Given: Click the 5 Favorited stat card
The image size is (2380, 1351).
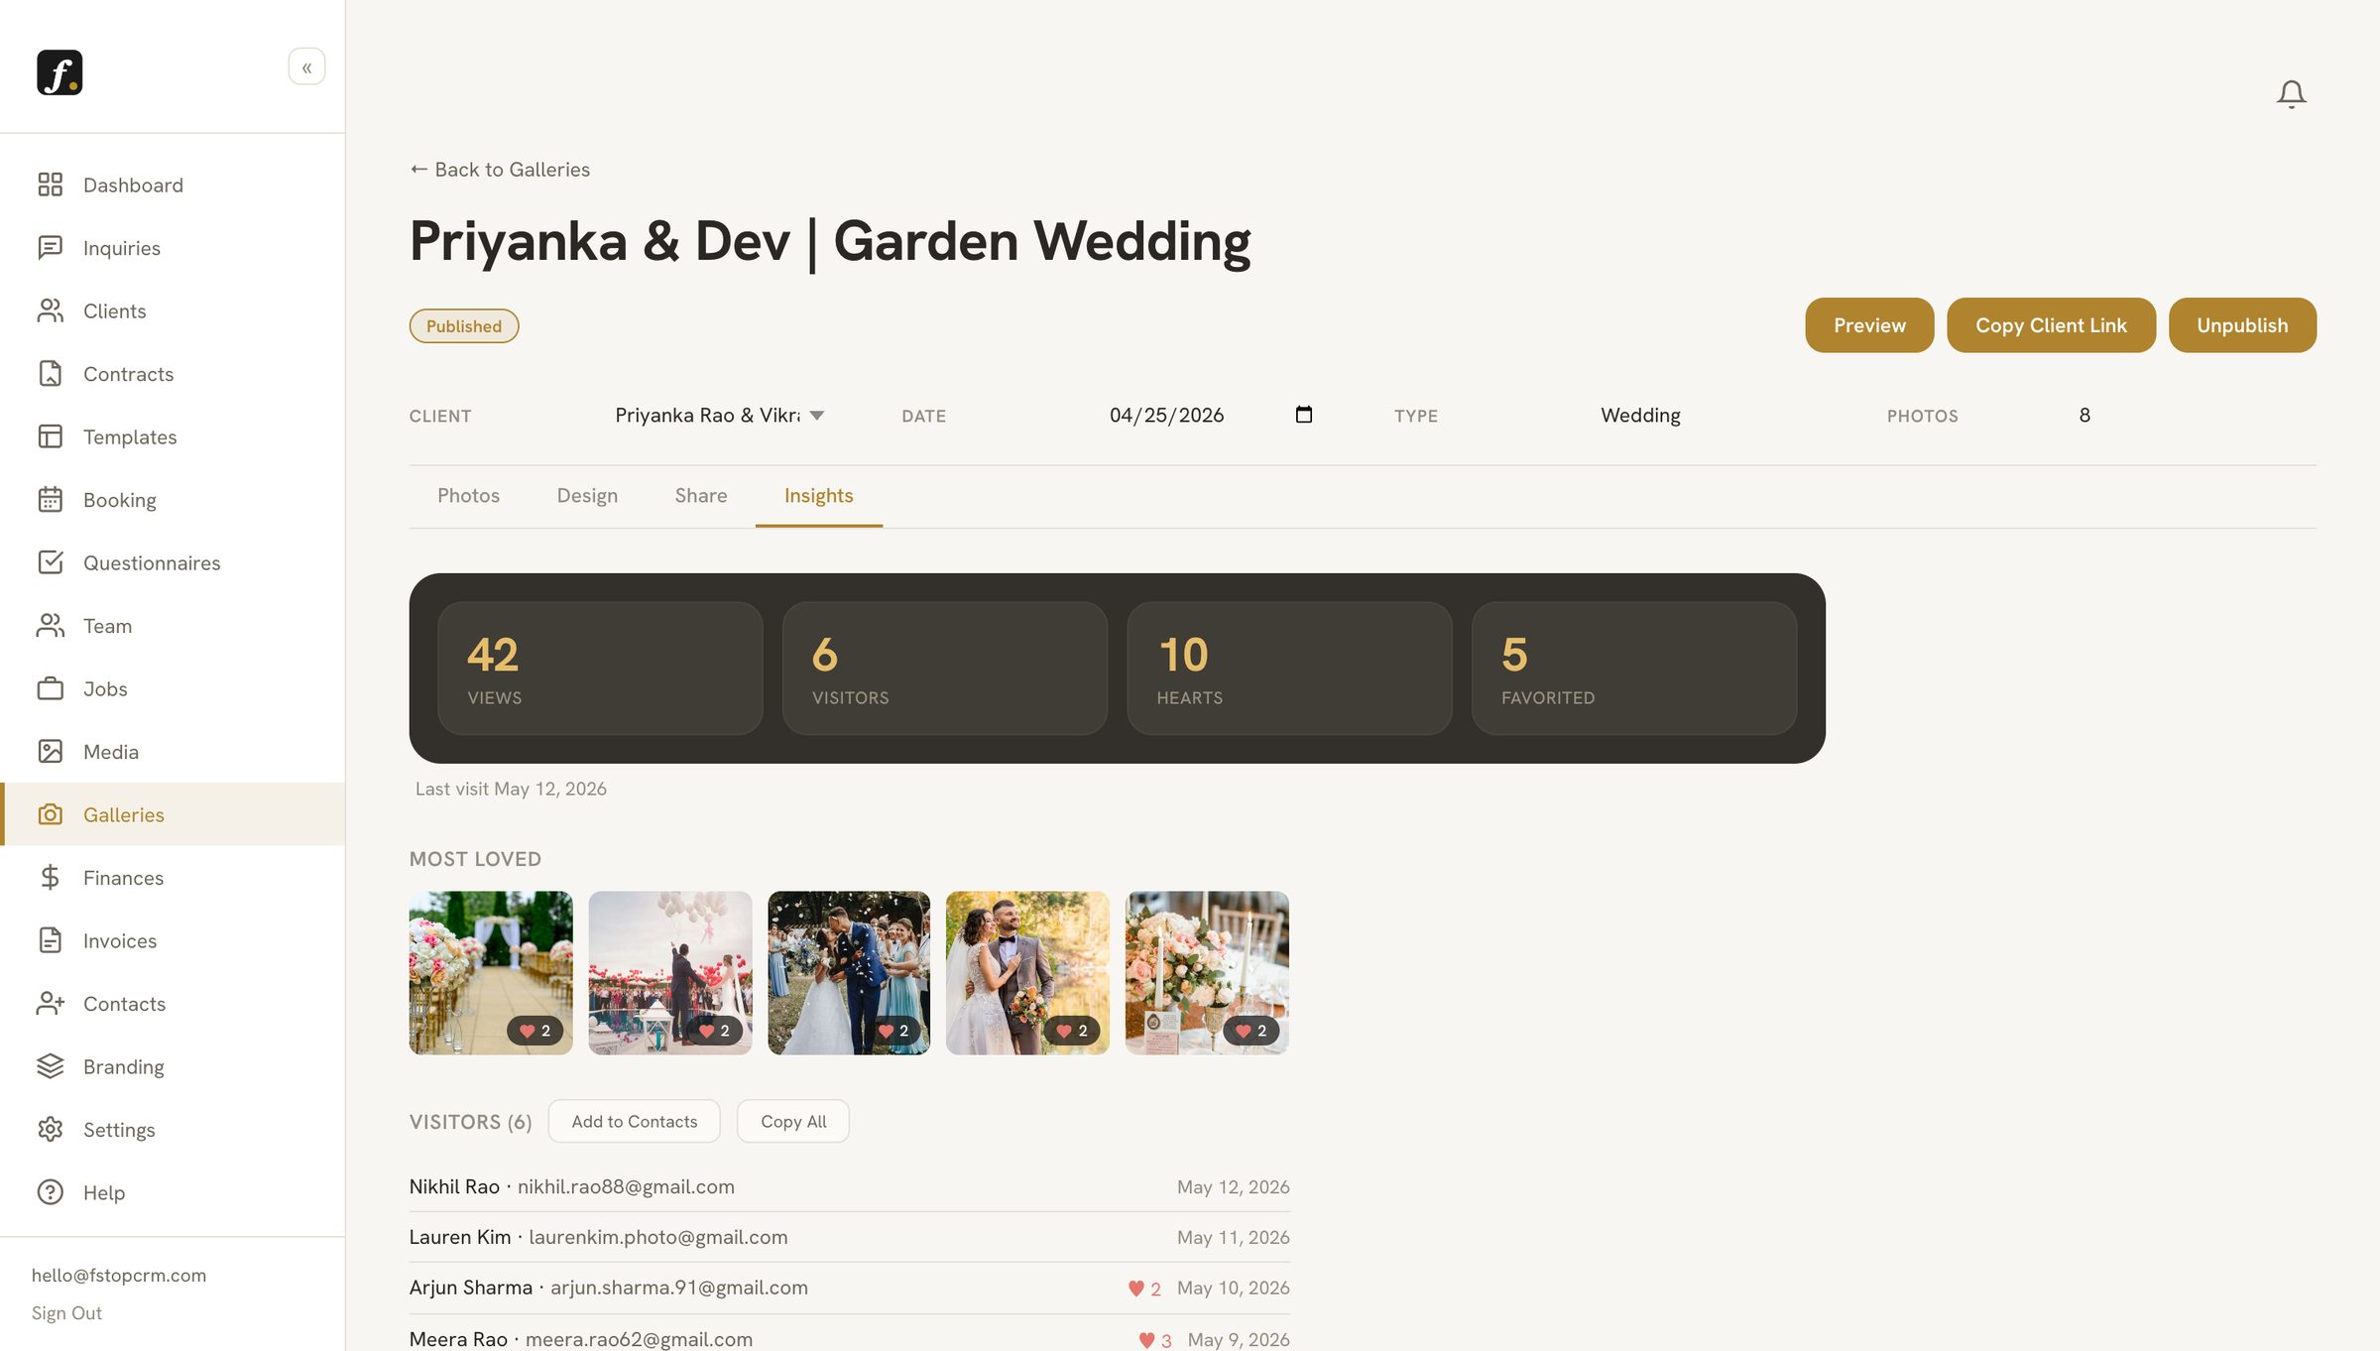Looking at the screenshot, I should (1634, 669).
